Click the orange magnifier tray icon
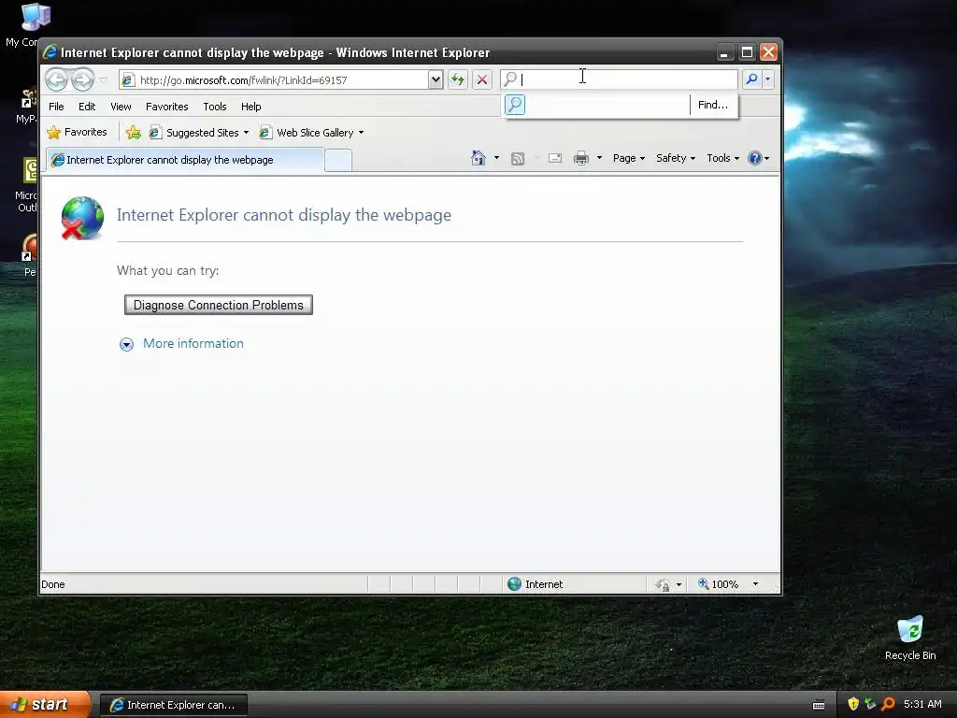 [x=888, y=704]
